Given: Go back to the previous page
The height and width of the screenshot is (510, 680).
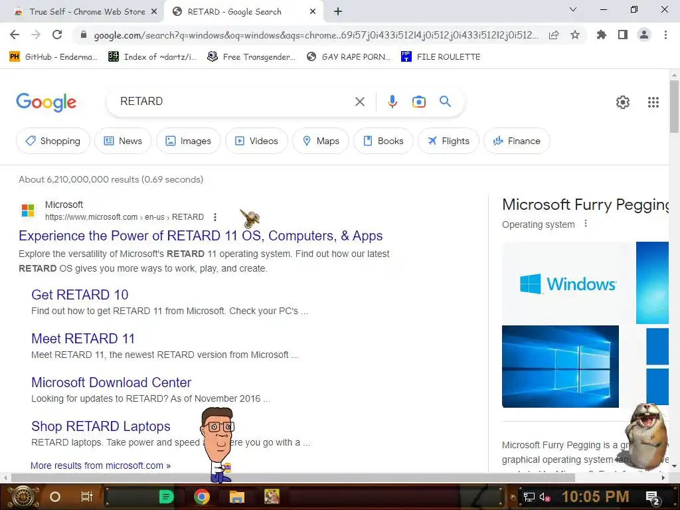Looking at the screenshot, I should click(15, 35).
